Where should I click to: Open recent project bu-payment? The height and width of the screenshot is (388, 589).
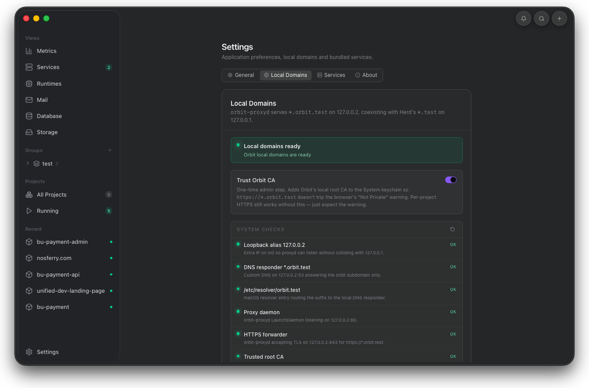(69, 307)
